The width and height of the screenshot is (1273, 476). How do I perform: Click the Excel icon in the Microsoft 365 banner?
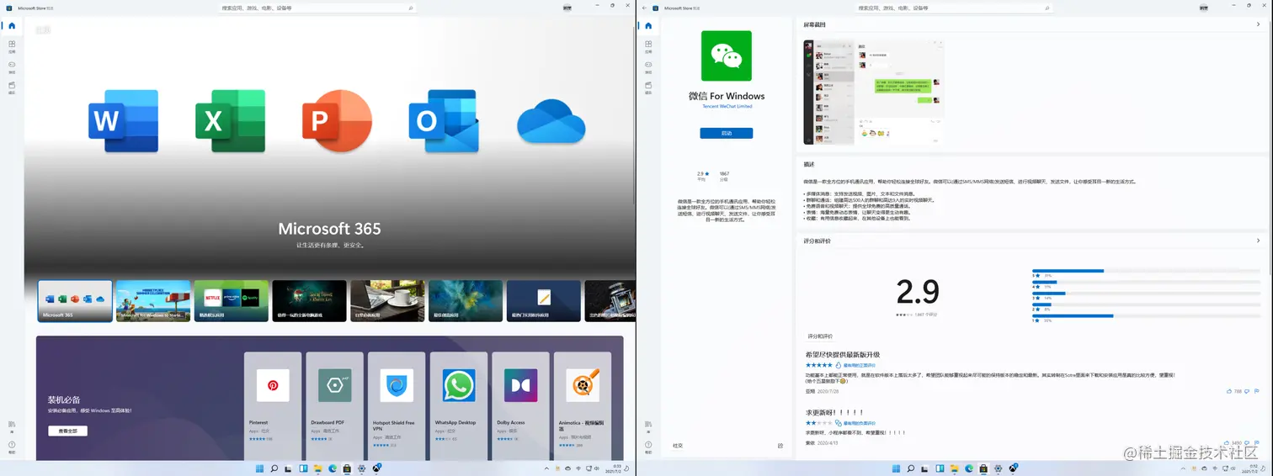tap(230, 121)
